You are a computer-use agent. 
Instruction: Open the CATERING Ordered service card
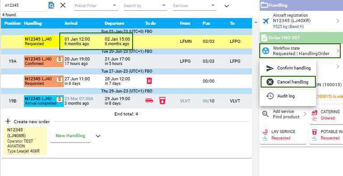coord(326,115)
